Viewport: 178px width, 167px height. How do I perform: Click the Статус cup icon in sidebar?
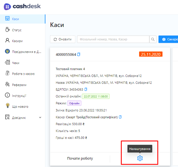pyautogui.click(x=8, y=30)
